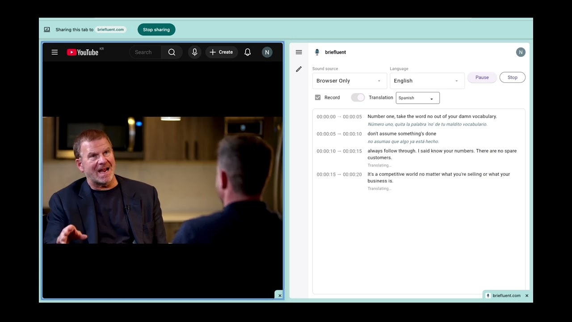This screenshot has height=322, width=572.
Task: Click transcript line 'don't assume something's done'
Action: [x=402, y=134]
